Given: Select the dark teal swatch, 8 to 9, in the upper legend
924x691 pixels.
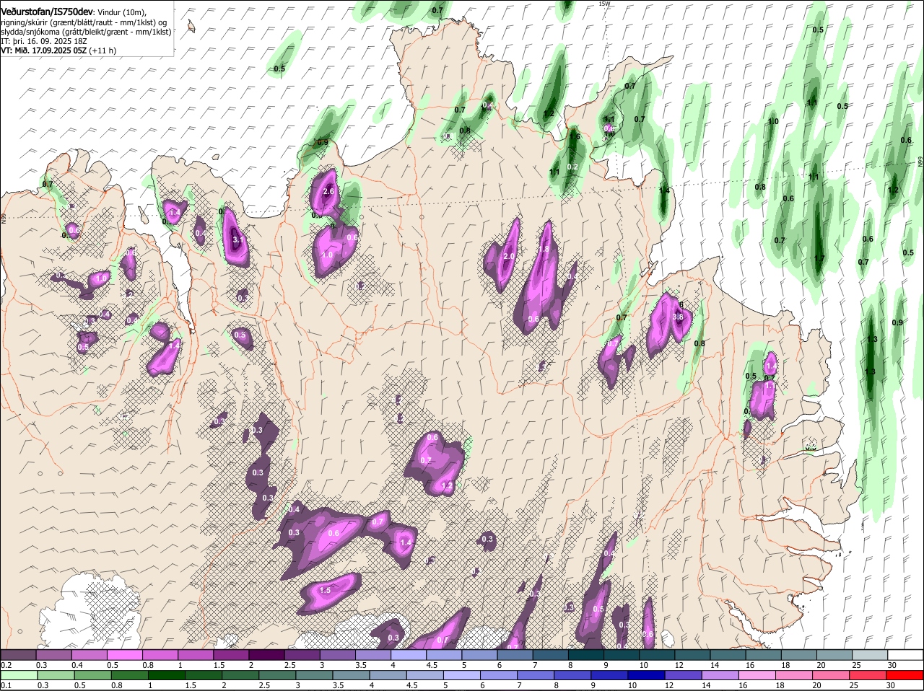Looking at the screenshot, I should click(587, 655).
